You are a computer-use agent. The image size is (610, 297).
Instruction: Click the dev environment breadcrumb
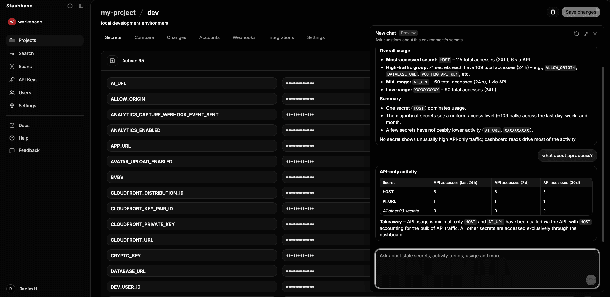[x=153, y=13]
